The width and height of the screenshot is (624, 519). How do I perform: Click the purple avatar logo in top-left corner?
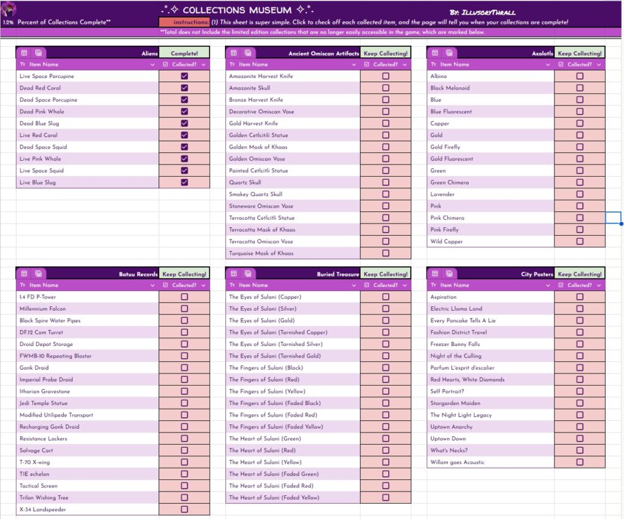[10, 10]
